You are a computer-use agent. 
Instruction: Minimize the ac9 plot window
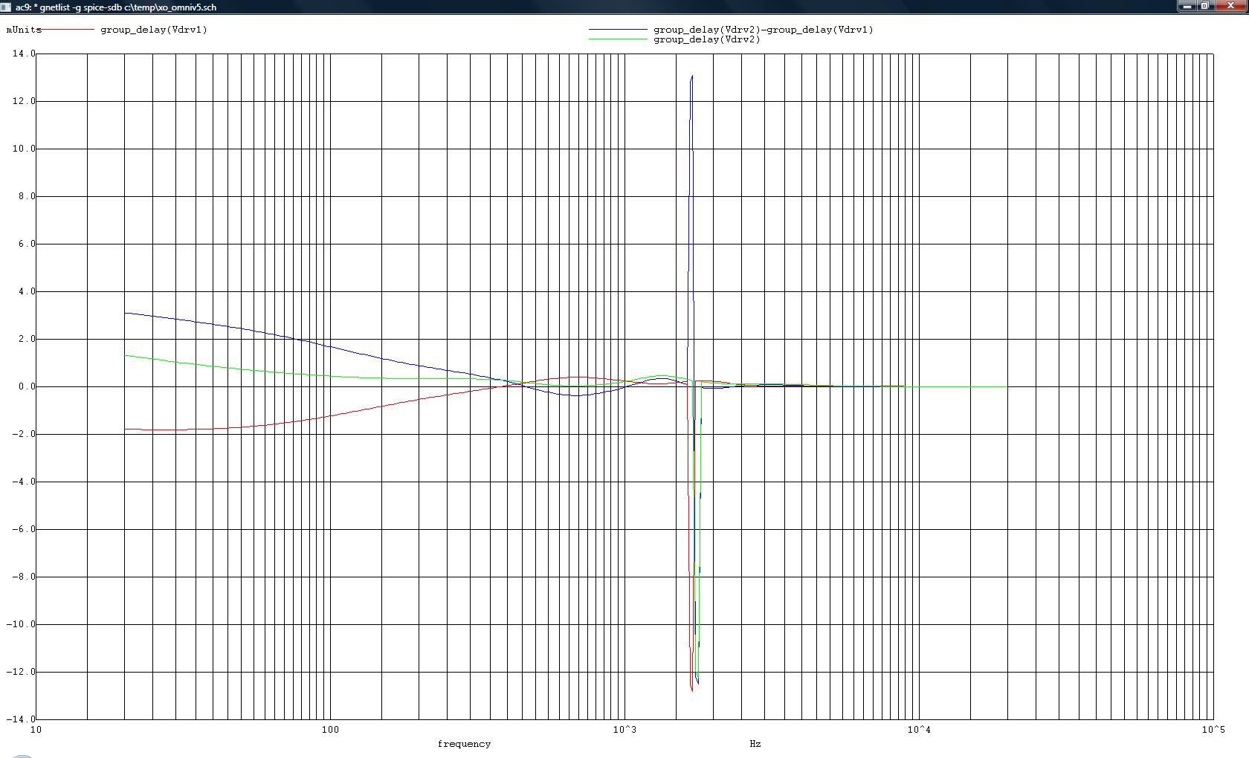point(1187,6)
